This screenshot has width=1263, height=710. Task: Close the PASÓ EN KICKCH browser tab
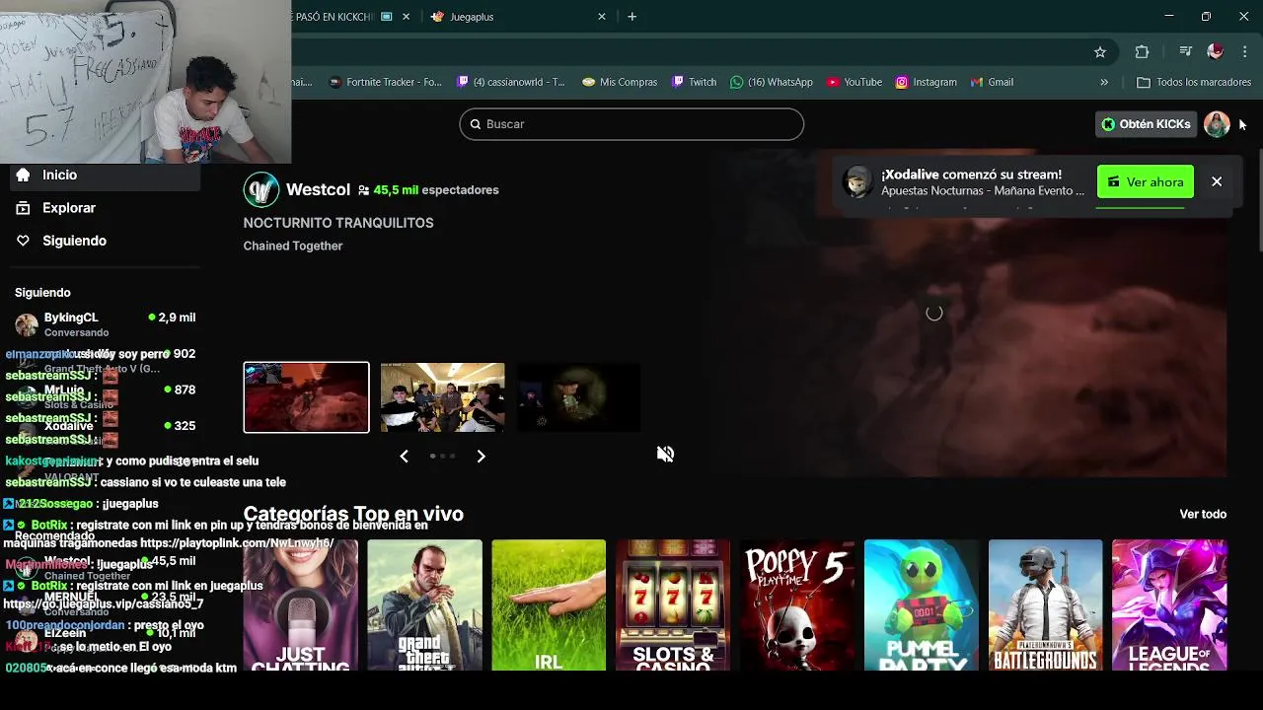tap(406, 17)
